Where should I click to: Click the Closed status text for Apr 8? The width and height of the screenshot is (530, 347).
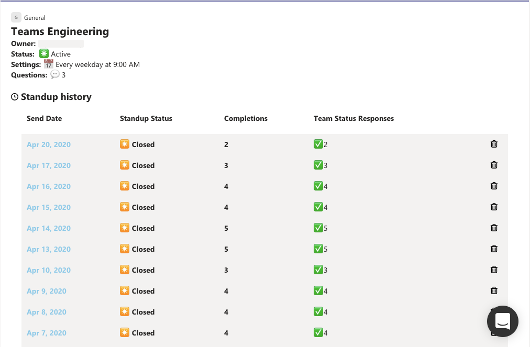(143, 312)
